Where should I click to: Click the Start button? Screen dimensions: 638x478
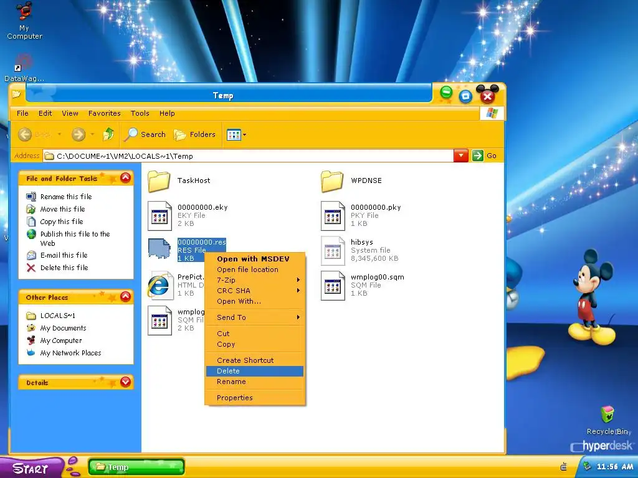click(32, 468)
